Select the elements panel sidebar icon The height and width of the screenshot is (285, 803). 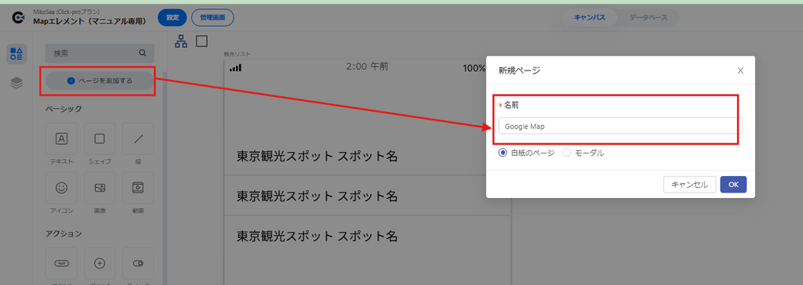click(16, 54)
